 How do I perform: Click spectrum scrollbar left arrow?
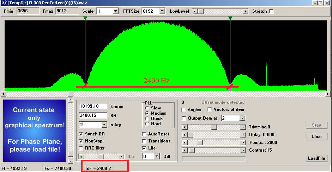[4, 94]
